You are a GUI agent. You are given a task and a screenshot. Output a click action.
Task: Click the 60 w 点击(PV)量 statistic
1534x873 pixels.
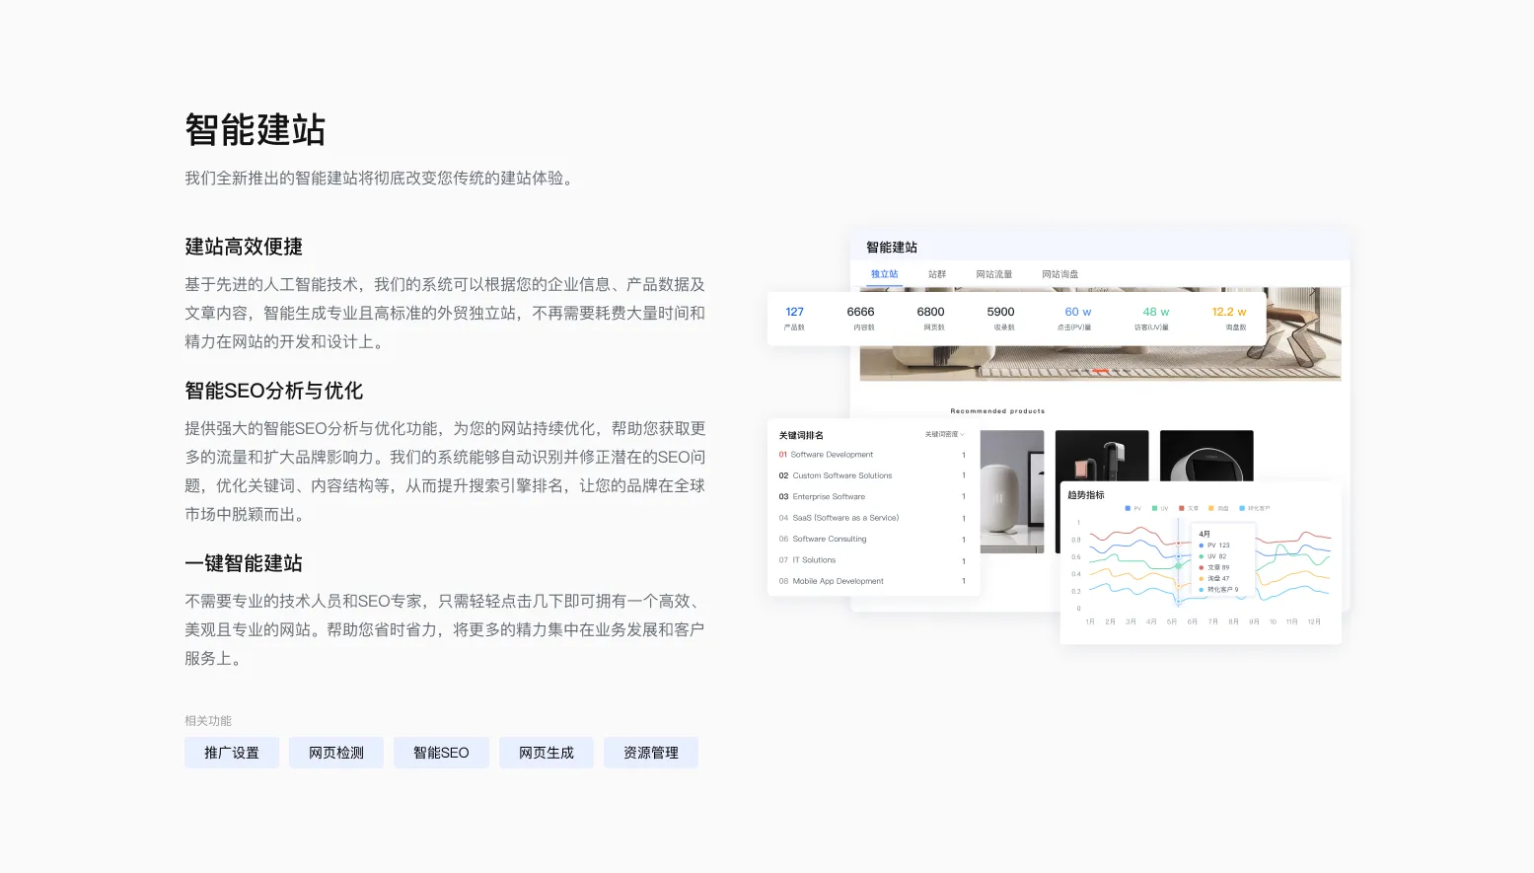tap(1077, 318)
